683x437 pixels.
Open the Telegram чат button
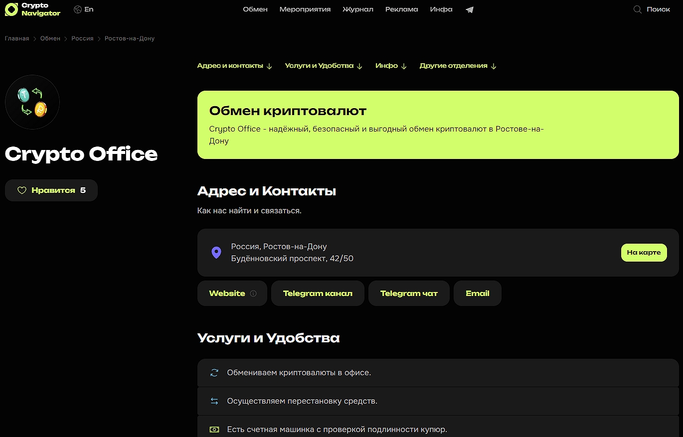pos(409,293)
